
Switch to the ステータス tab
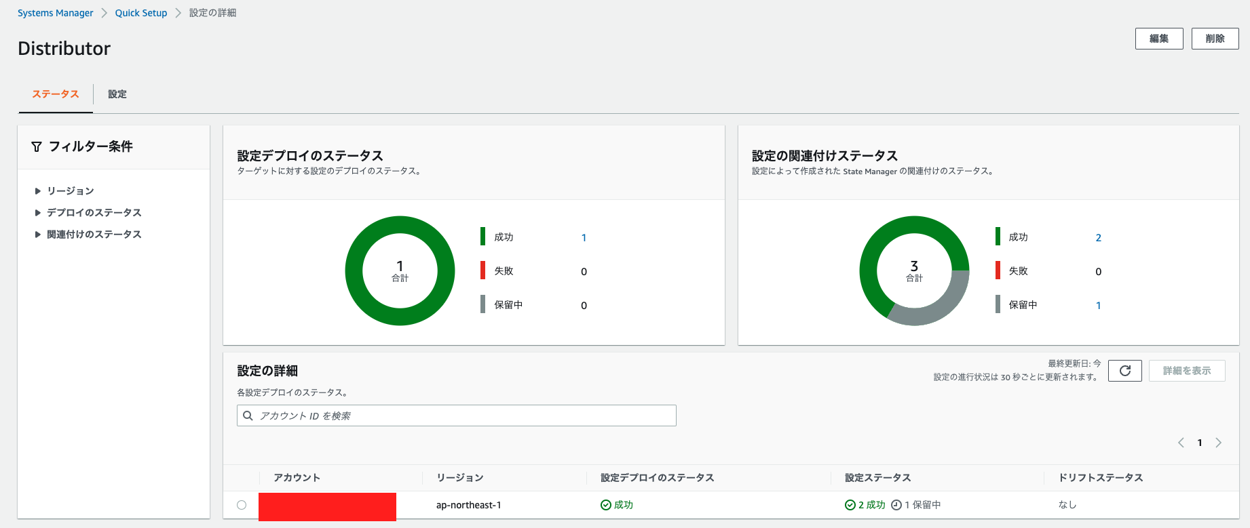tap(56, 94)
